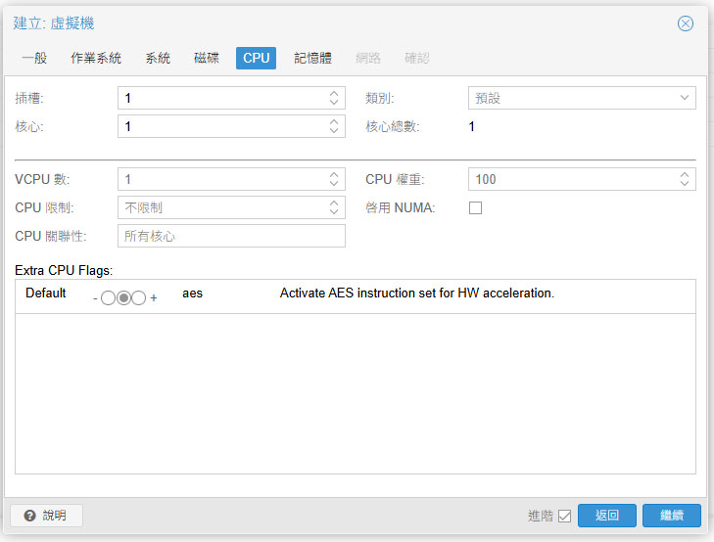714x542 pixels.
Task: Go to the 一般 tab
Action: pos(34,59)
